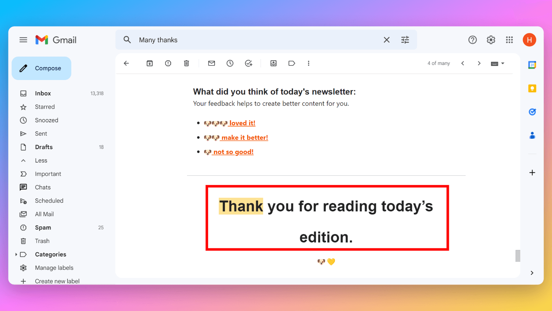Open the input tools dropdown arrow

pyautogui.click(x=503, y=64)
